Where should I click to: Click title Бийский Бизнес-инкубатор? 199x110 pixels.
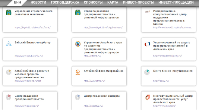[33, 43]
